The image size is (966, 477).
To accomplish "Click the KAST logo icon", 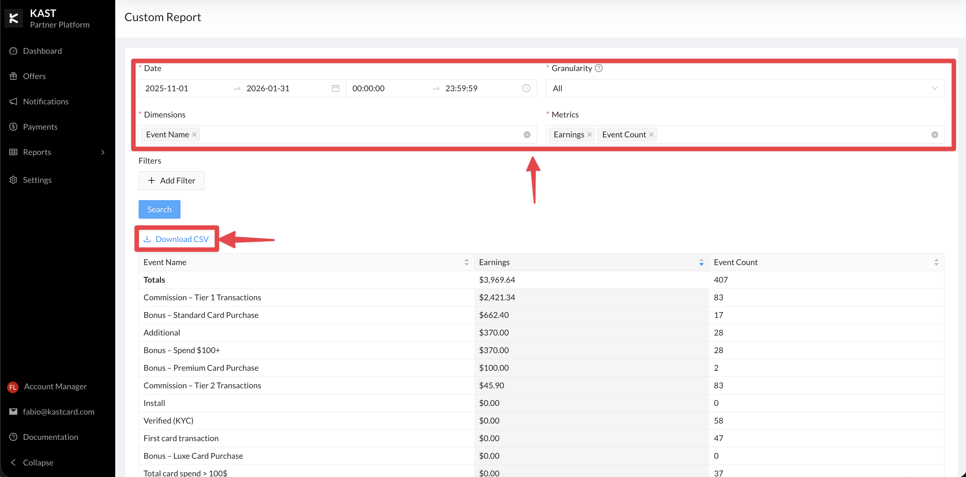I will click(x=13, y=18).
